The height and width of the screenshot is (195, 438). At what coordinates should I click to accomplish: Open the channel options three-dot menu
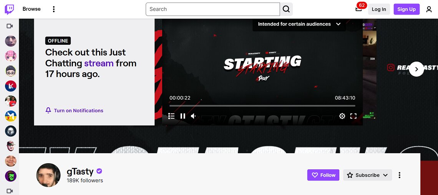point(400,175)
